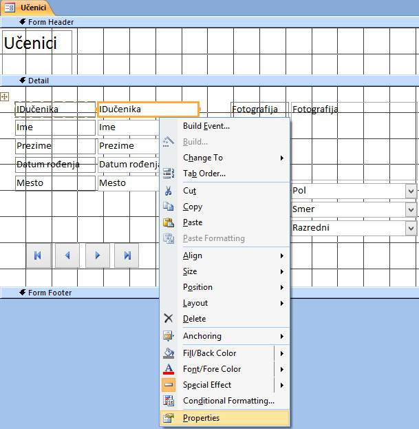
Task: Click the Delete X icon
Action: pyautogui.click(x=169, y=318)
